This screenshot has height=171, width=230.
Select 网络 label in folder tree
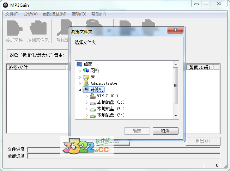pos(95,71)
